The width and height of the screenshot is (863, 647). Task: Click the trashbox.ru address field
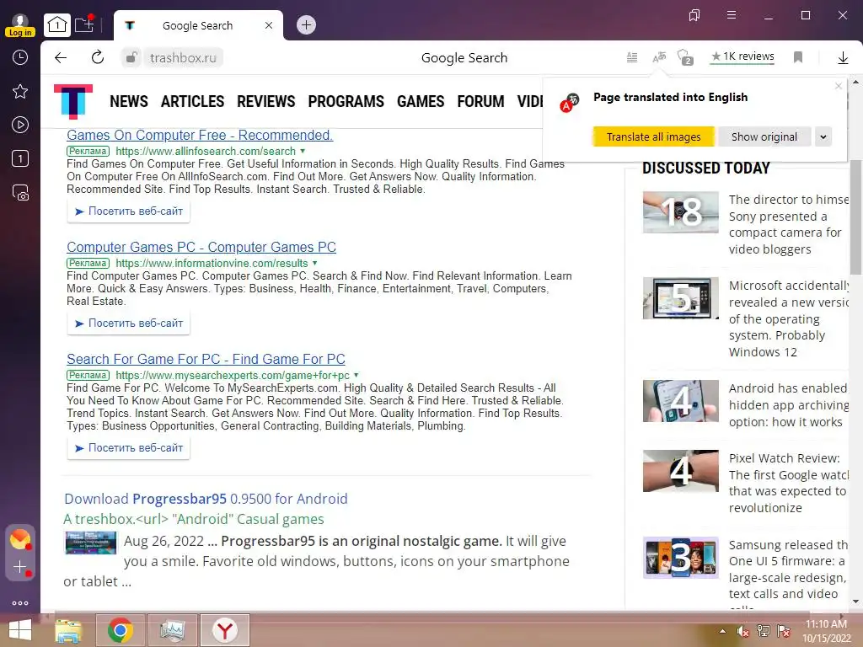click(183, 58)
